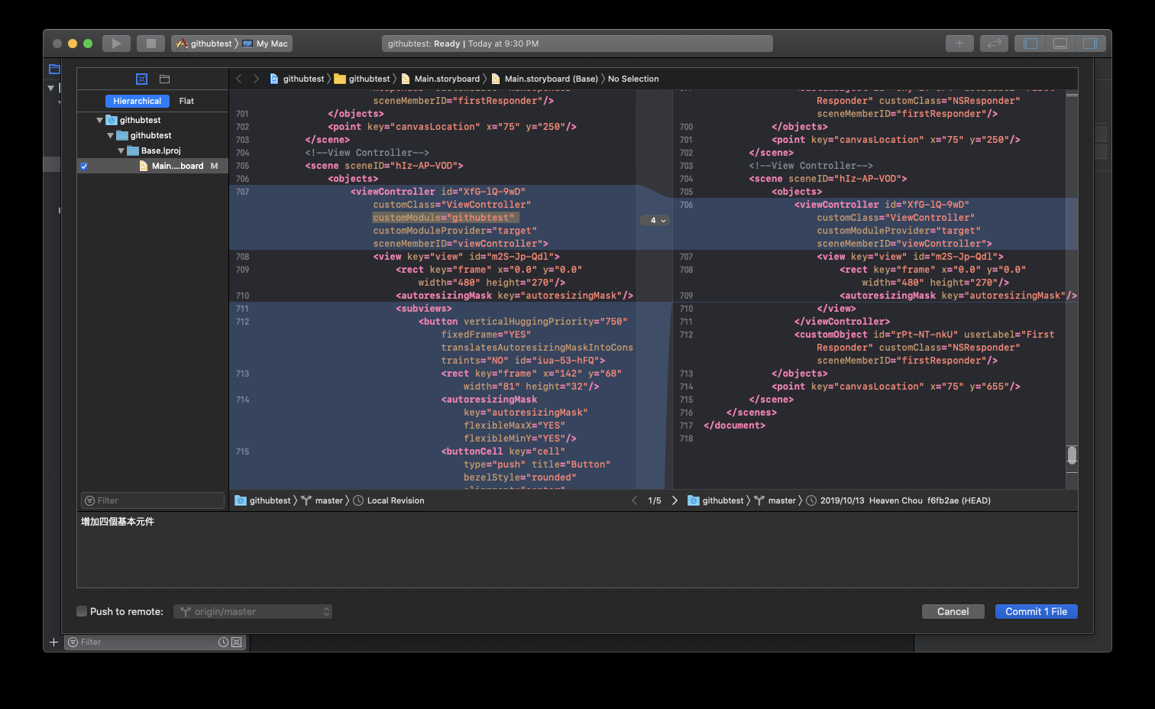Click left pane githubtest repository breadcrumb
Viewport: 1155px width, 709px height.
coord(263,500)
